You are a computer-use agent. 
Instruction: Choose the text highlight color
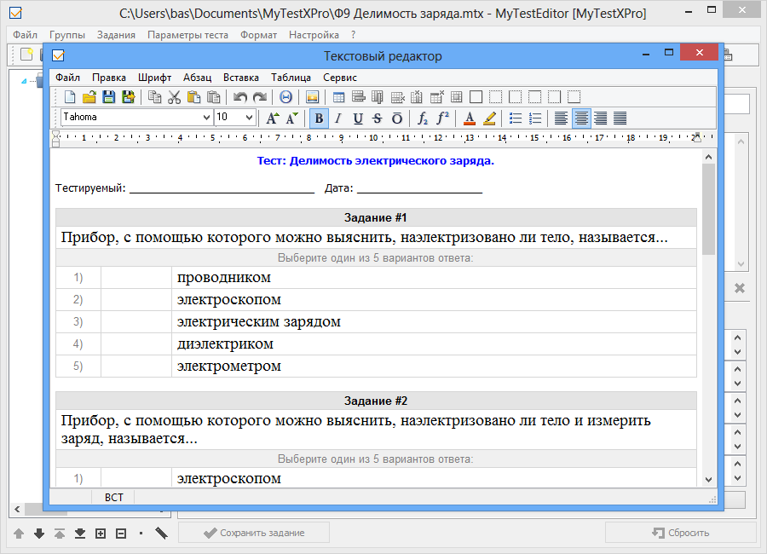point(489,118)
